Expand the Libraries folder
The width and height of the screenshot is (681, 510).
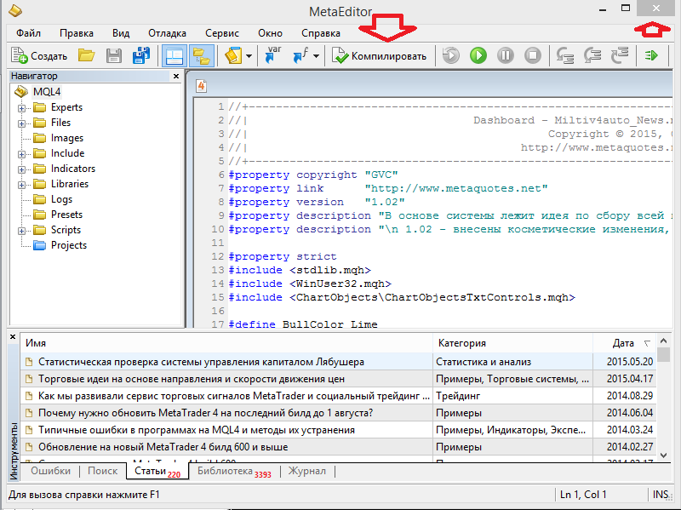[x=21, y=185]
